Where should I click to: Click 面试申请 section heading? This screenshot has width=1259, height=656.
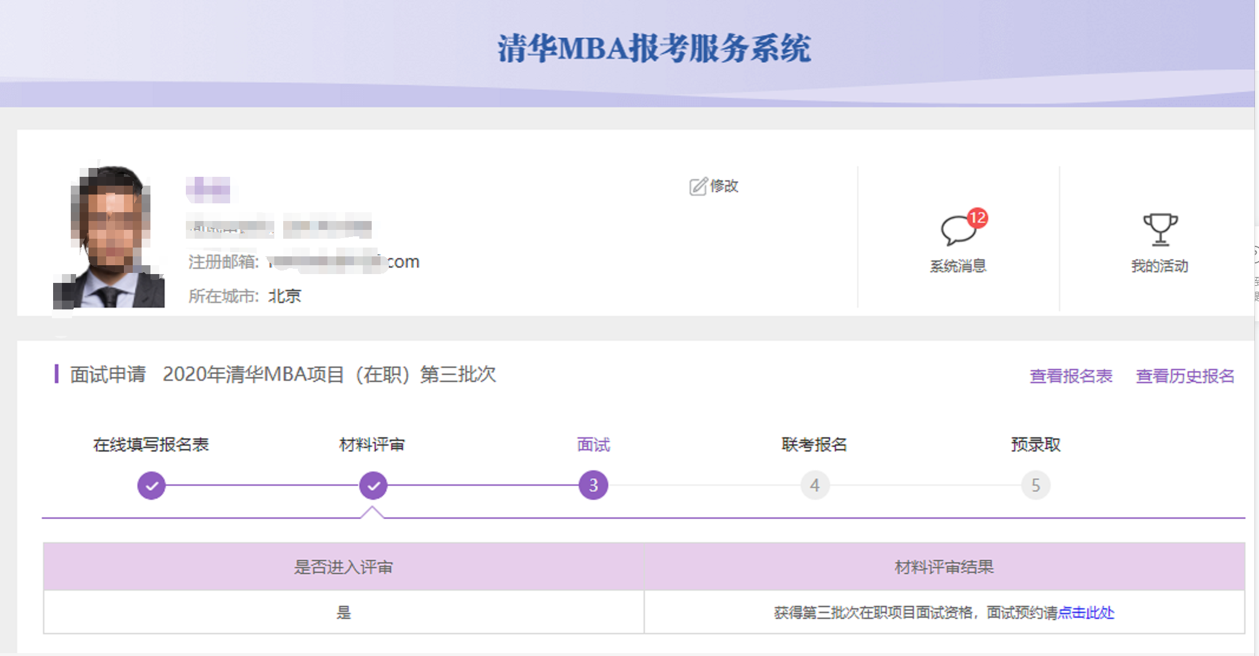(108, 374)
